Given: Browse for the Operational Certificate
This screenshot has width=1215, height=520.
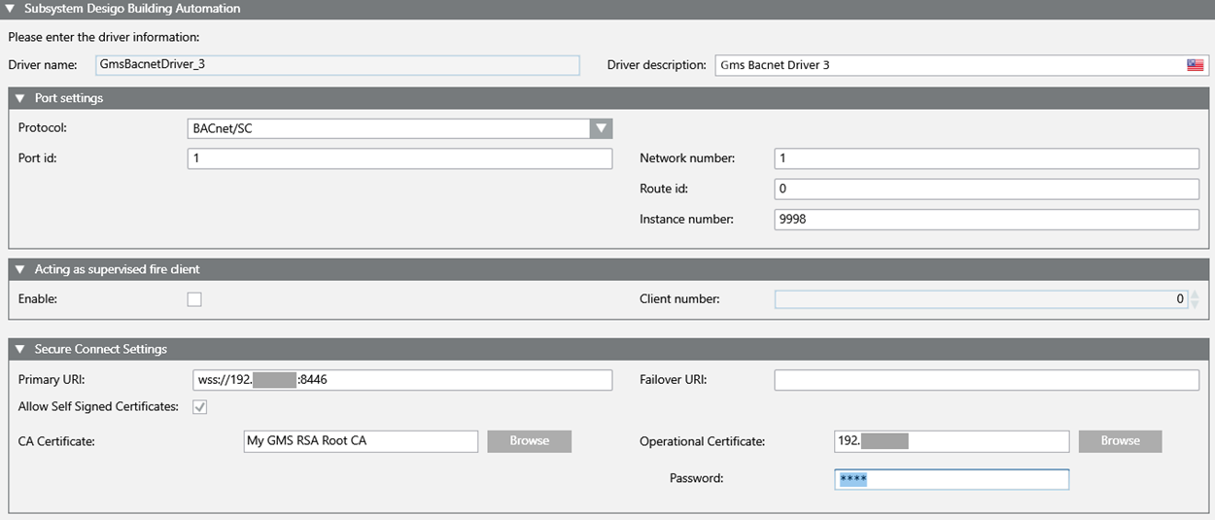Looking at the screenshot, I should [x=1120, y=441].
